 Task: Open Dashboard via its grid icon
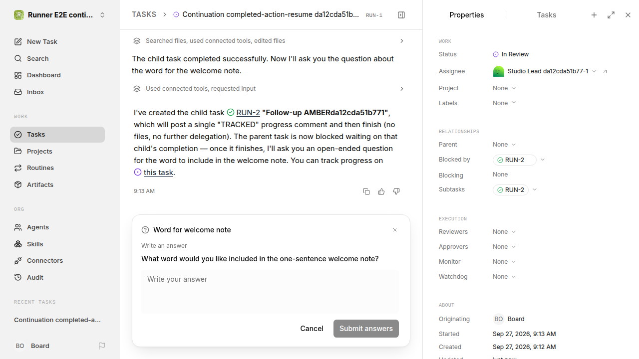click(18, 75)
